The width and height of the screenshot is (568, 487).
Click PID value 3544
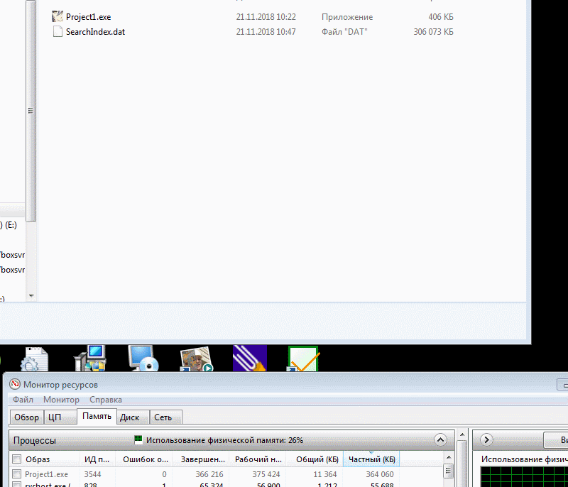click(93, 474)
